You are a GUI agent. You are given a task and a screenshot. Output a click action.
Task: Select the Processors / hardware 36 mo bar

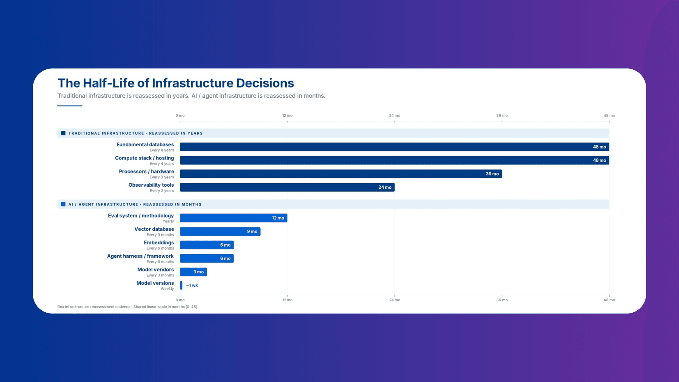click(x=341, y=174)
